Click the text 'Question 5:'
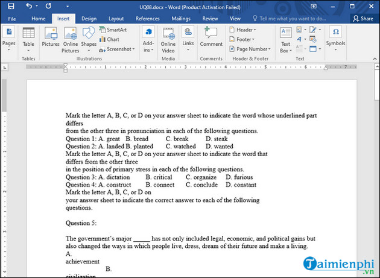The width and height of the screenshot is (380, 278). pos(81,223)
